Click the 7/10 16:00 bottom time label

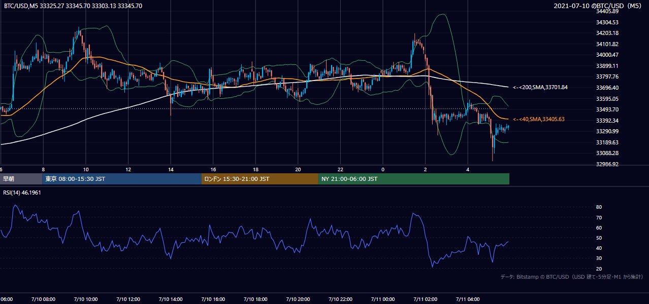[213, 299]
